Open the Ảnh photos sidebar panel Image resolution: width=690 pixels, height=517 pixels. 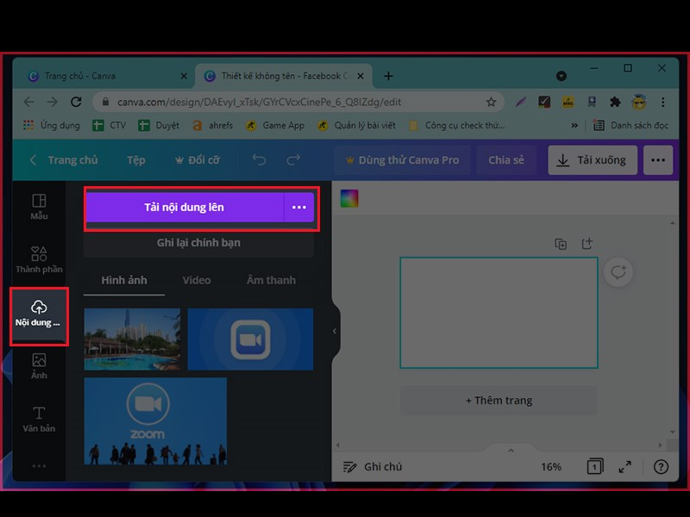pyautogui.click(x=39, y=365)
